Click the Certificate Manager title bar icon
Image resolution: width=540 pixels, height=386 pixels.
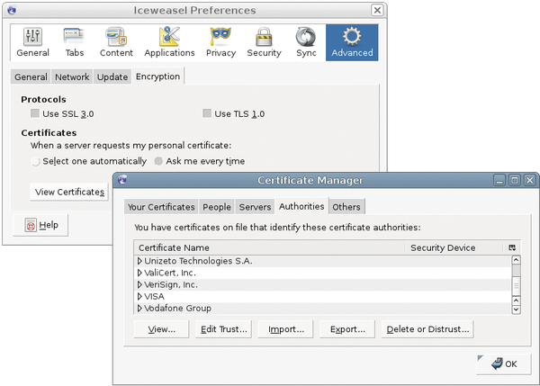point(122,179)
